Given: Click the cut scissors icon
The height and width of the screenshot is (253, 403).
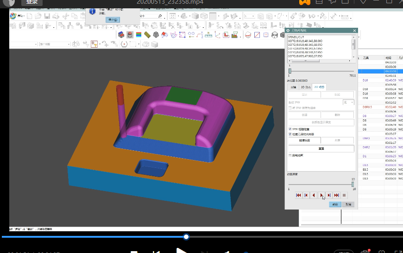Looking at the screenshot, I should (65, 16).
